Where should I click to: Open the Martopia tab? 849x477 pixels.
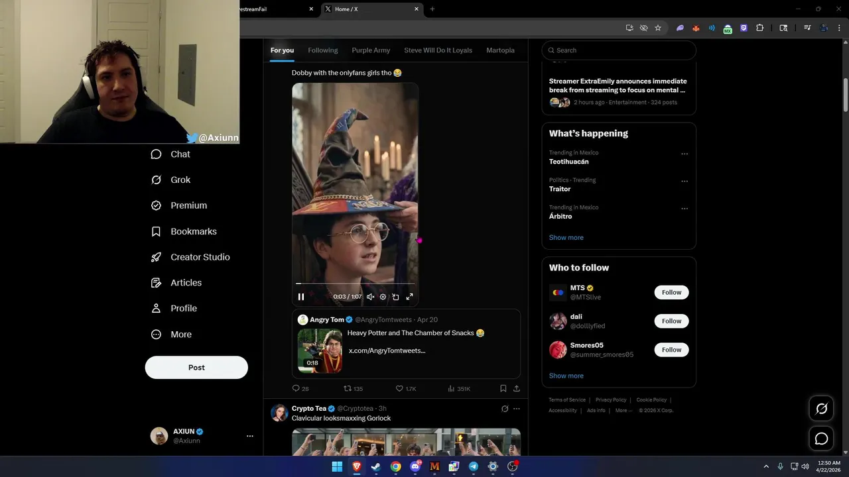point(500,50)
